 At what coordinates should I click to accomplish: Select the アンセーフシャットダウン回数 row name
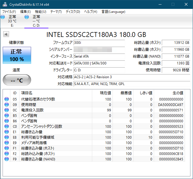pos(42,126)
